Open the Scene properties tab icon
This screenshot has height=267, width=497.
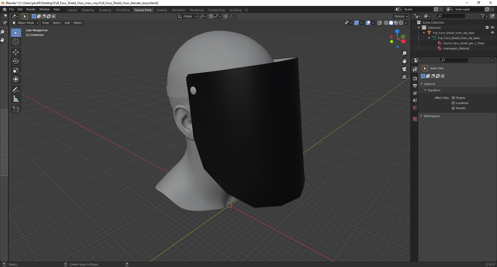click(x=415, y=100)
